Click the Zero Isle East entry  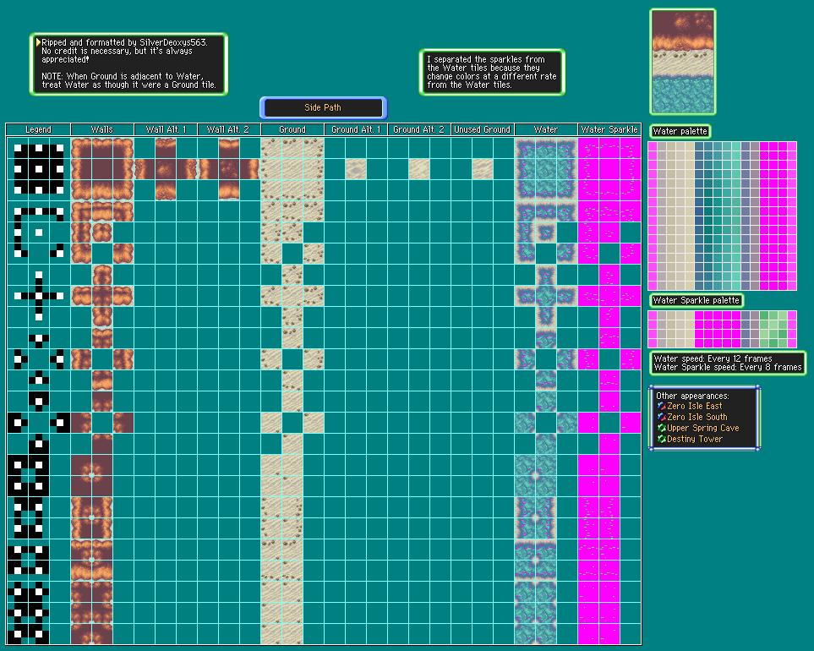point(695,406)
